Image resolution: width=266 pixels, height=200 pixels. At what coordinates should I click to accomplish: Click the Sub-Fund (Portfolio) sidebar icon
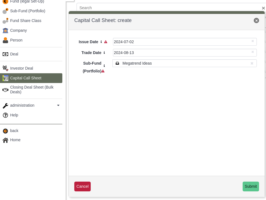pos(5,11)
